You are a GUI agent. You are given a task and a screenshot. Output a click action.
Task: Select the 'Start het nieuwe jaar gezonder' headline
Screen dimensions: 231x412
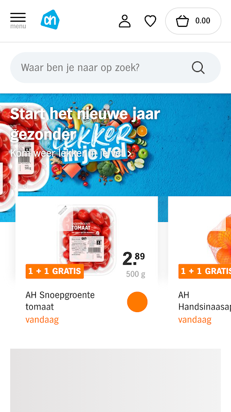[85, 124]
